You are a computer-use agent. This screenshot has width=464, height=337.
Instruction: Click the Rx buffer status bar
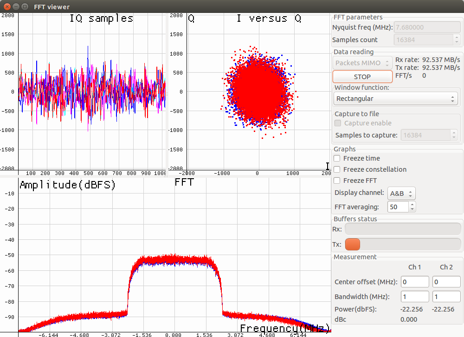[x=403, y=229]
